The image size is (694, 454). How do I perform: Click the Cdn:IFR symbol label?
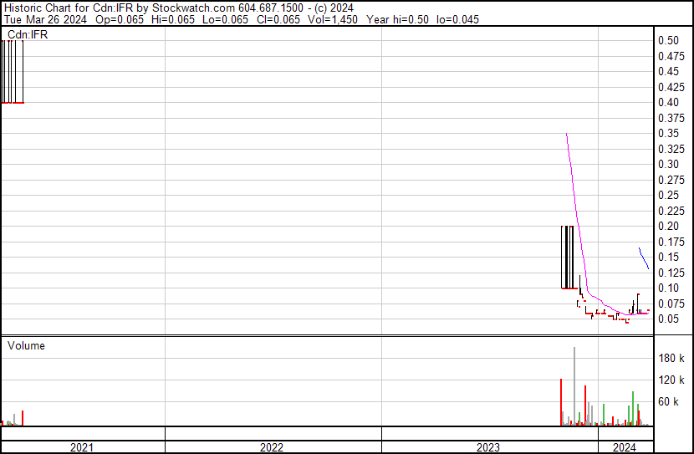(28, 34)
